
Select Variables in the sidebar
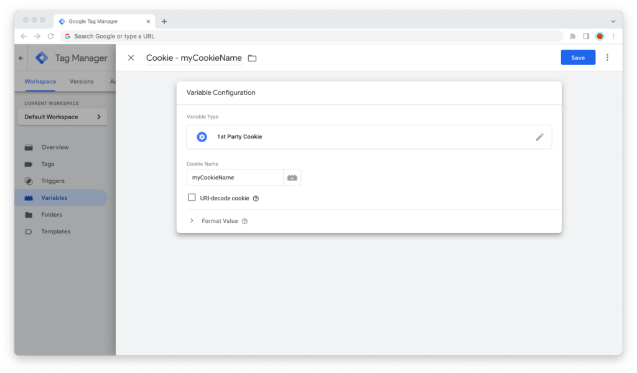click(x=61, y=198)
